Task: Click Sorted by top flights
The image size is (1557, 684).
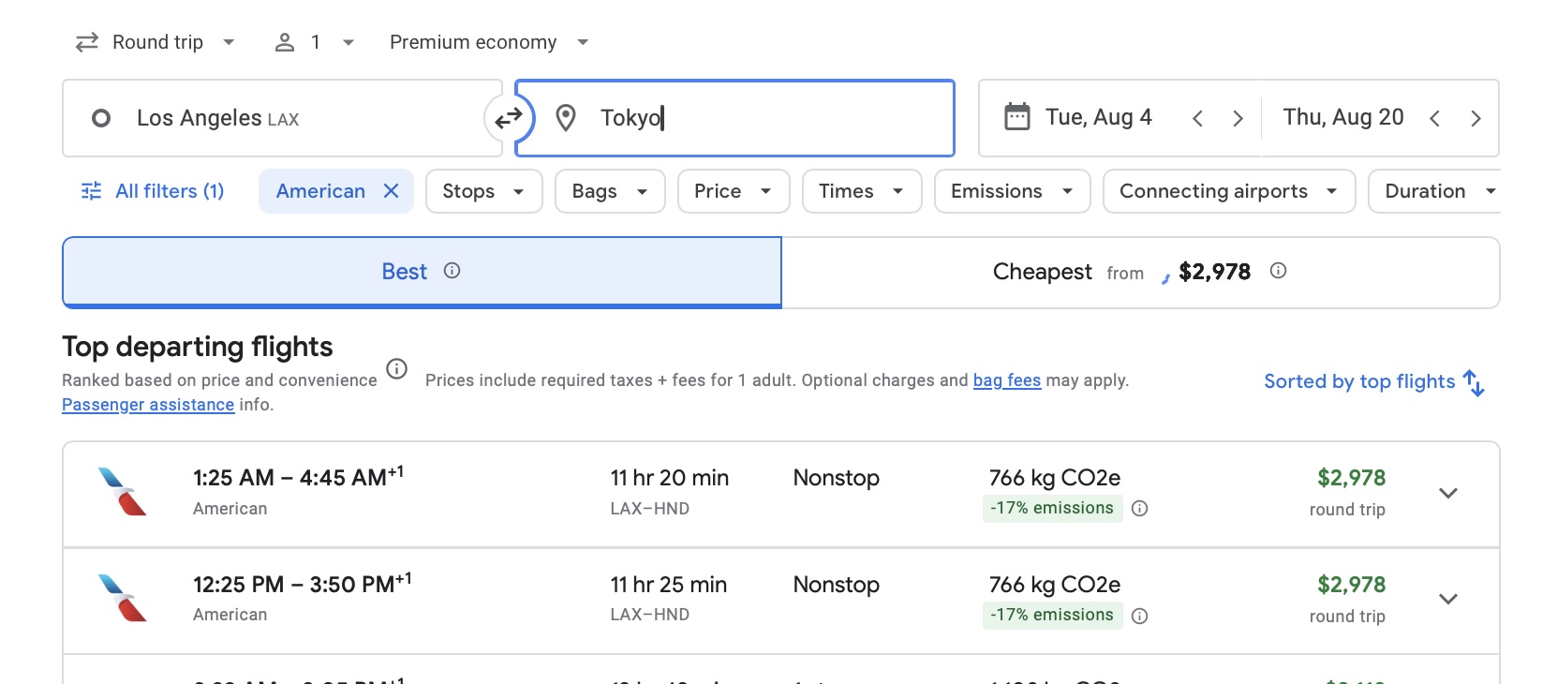Action: coord(1359,381)
